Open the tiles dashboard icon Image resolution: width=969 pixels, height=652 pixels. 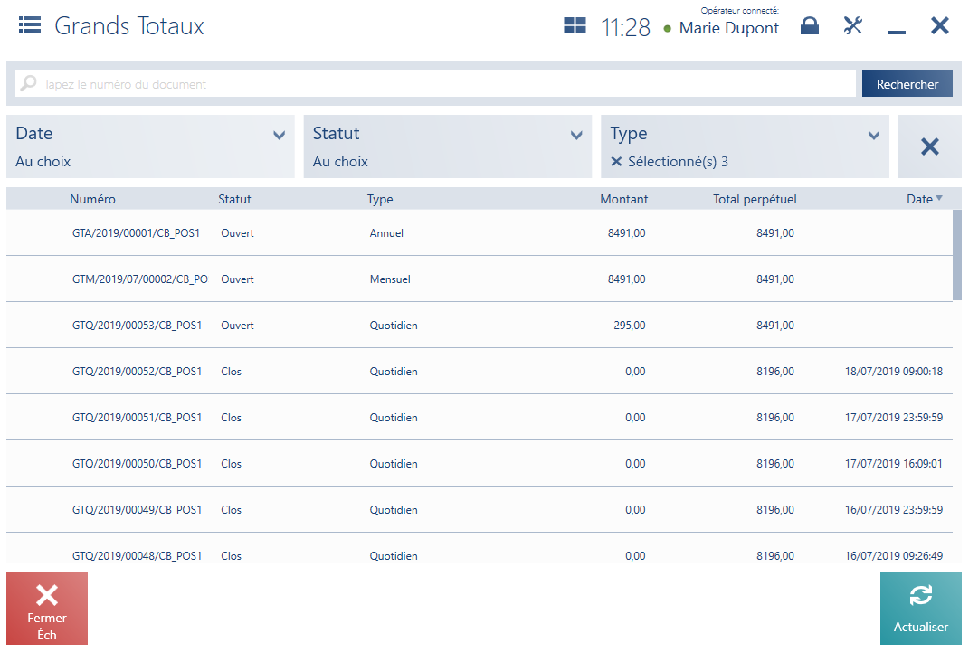(575, 25)
